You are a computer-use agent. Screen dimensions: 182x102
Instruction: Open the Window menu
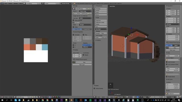tap(16, 3)
